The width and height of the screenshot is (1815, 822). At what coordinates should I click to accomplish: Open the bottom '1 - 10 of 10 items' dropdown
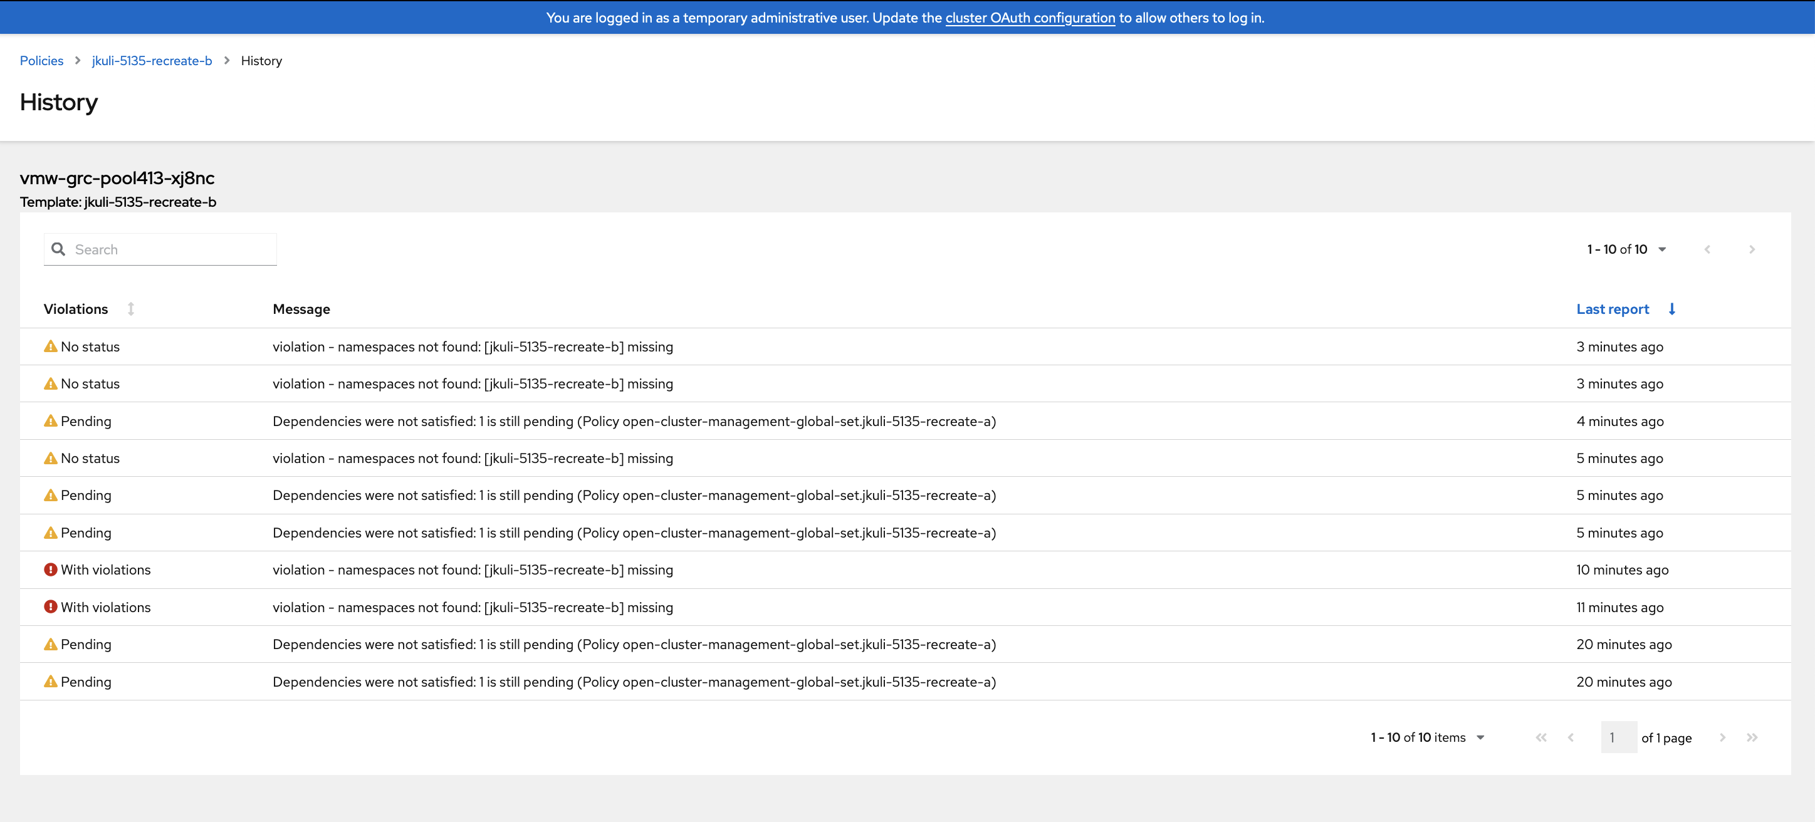tap(1428, 737)
